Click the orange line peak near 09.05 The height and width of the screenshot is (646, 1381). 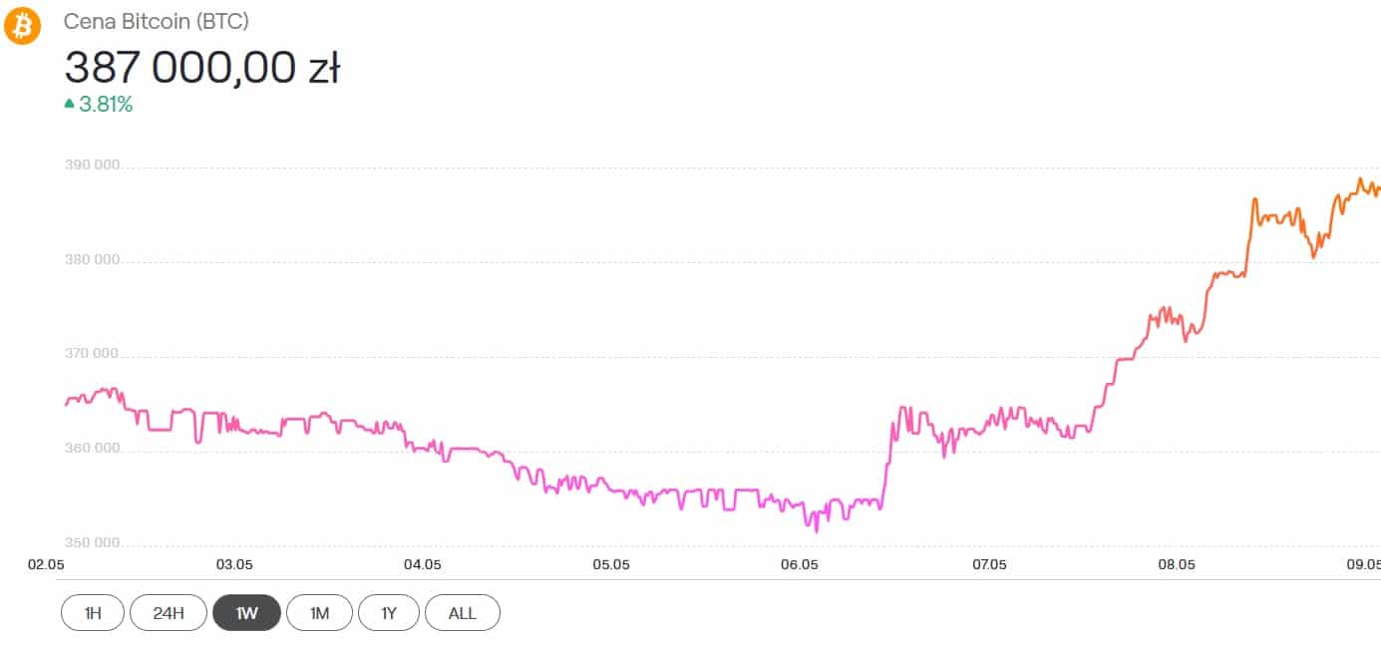(x=1360, y=179)
